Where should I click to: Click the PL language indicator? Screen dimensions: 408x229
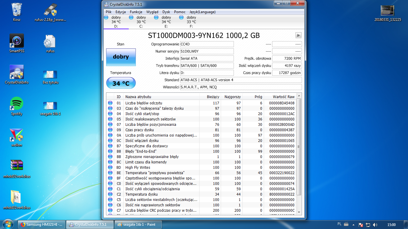339,224
